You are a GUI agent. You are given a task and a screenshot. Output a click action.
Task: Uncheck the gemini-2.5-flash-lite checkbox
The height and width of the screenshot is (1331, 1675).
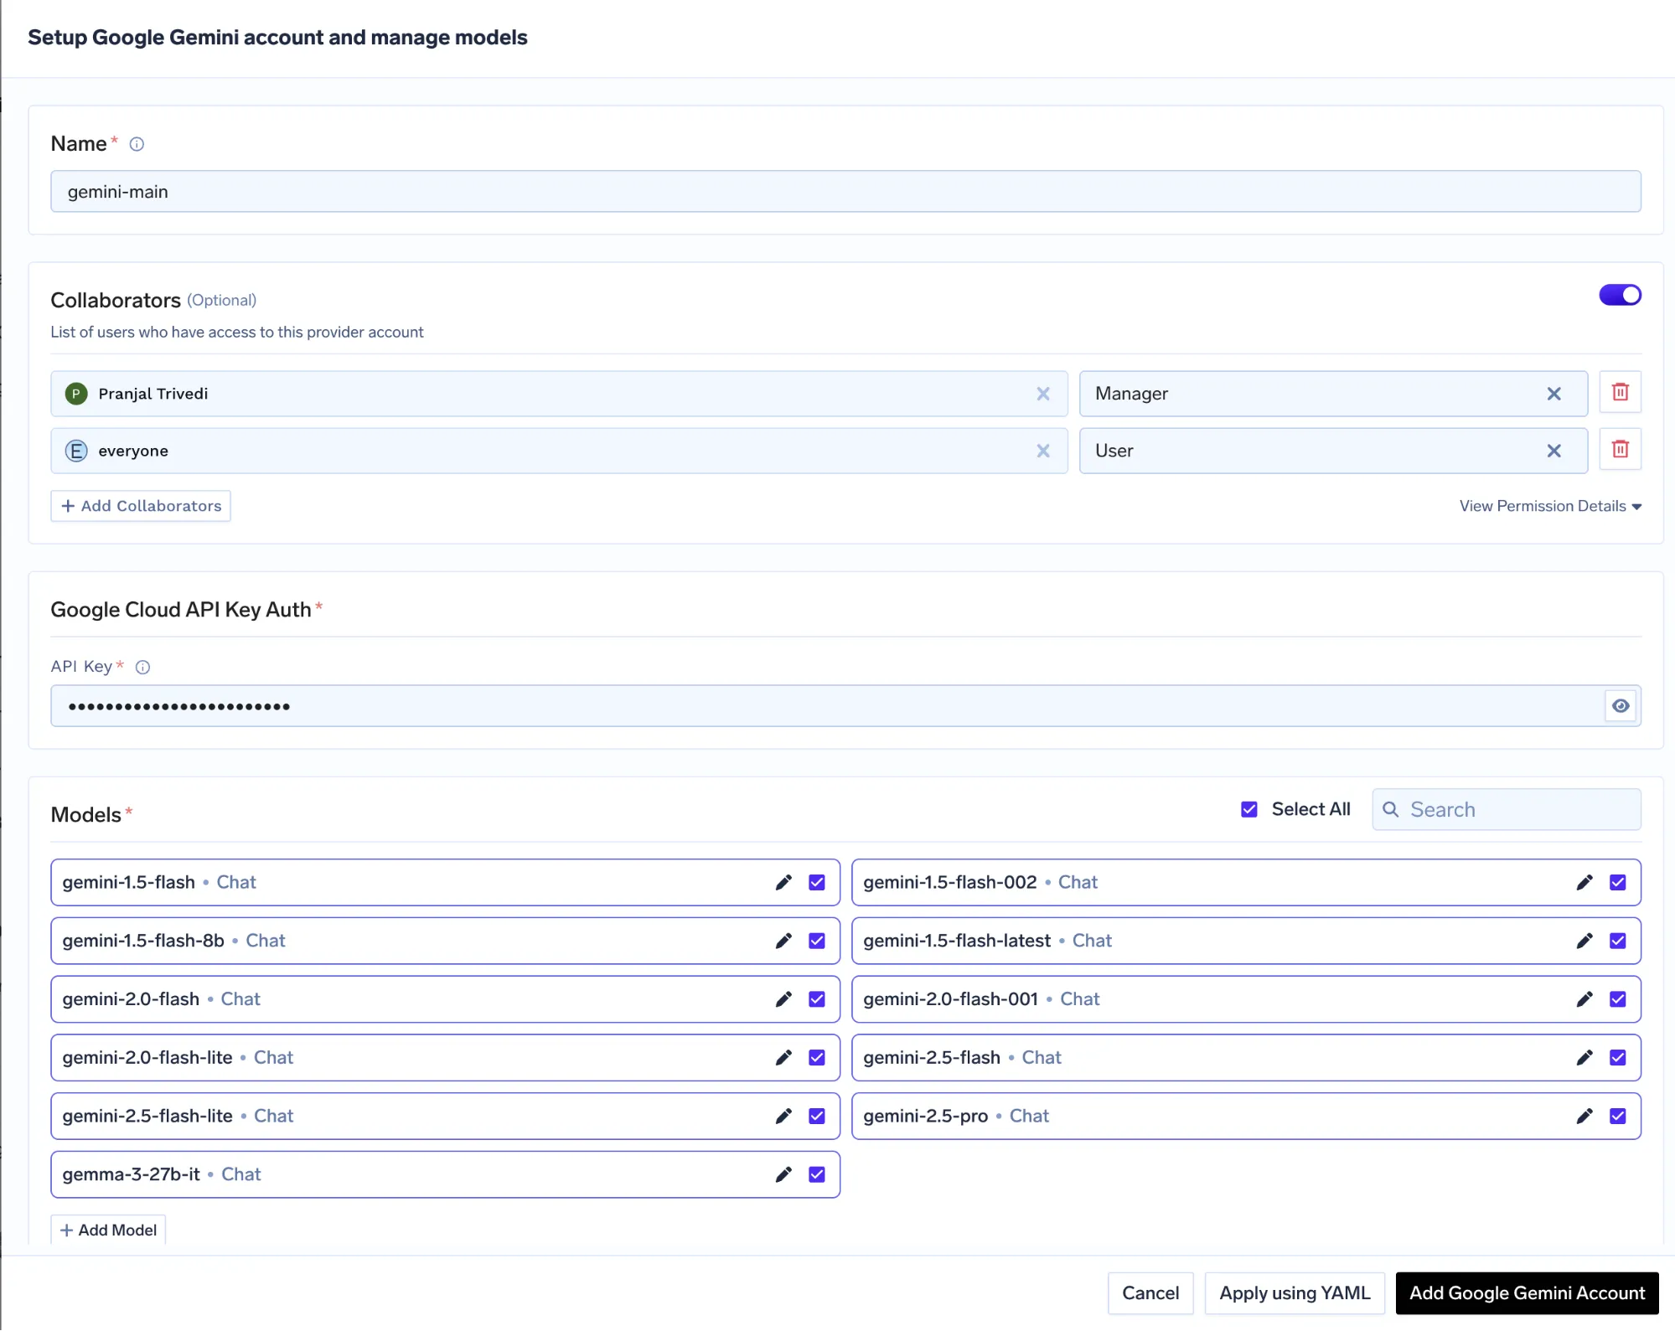817,1116
